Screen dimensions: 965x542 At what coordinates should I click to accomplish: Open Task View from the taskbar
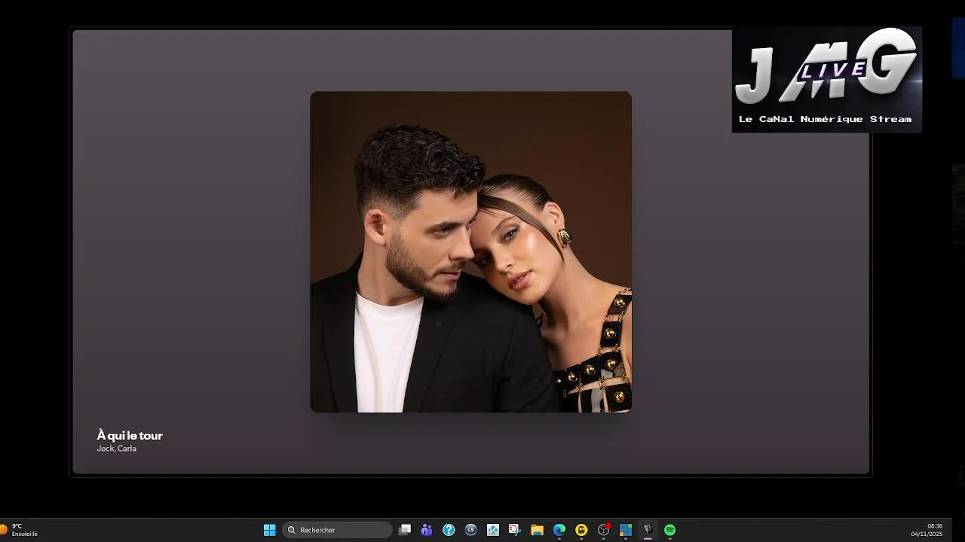tap(405, 530)
